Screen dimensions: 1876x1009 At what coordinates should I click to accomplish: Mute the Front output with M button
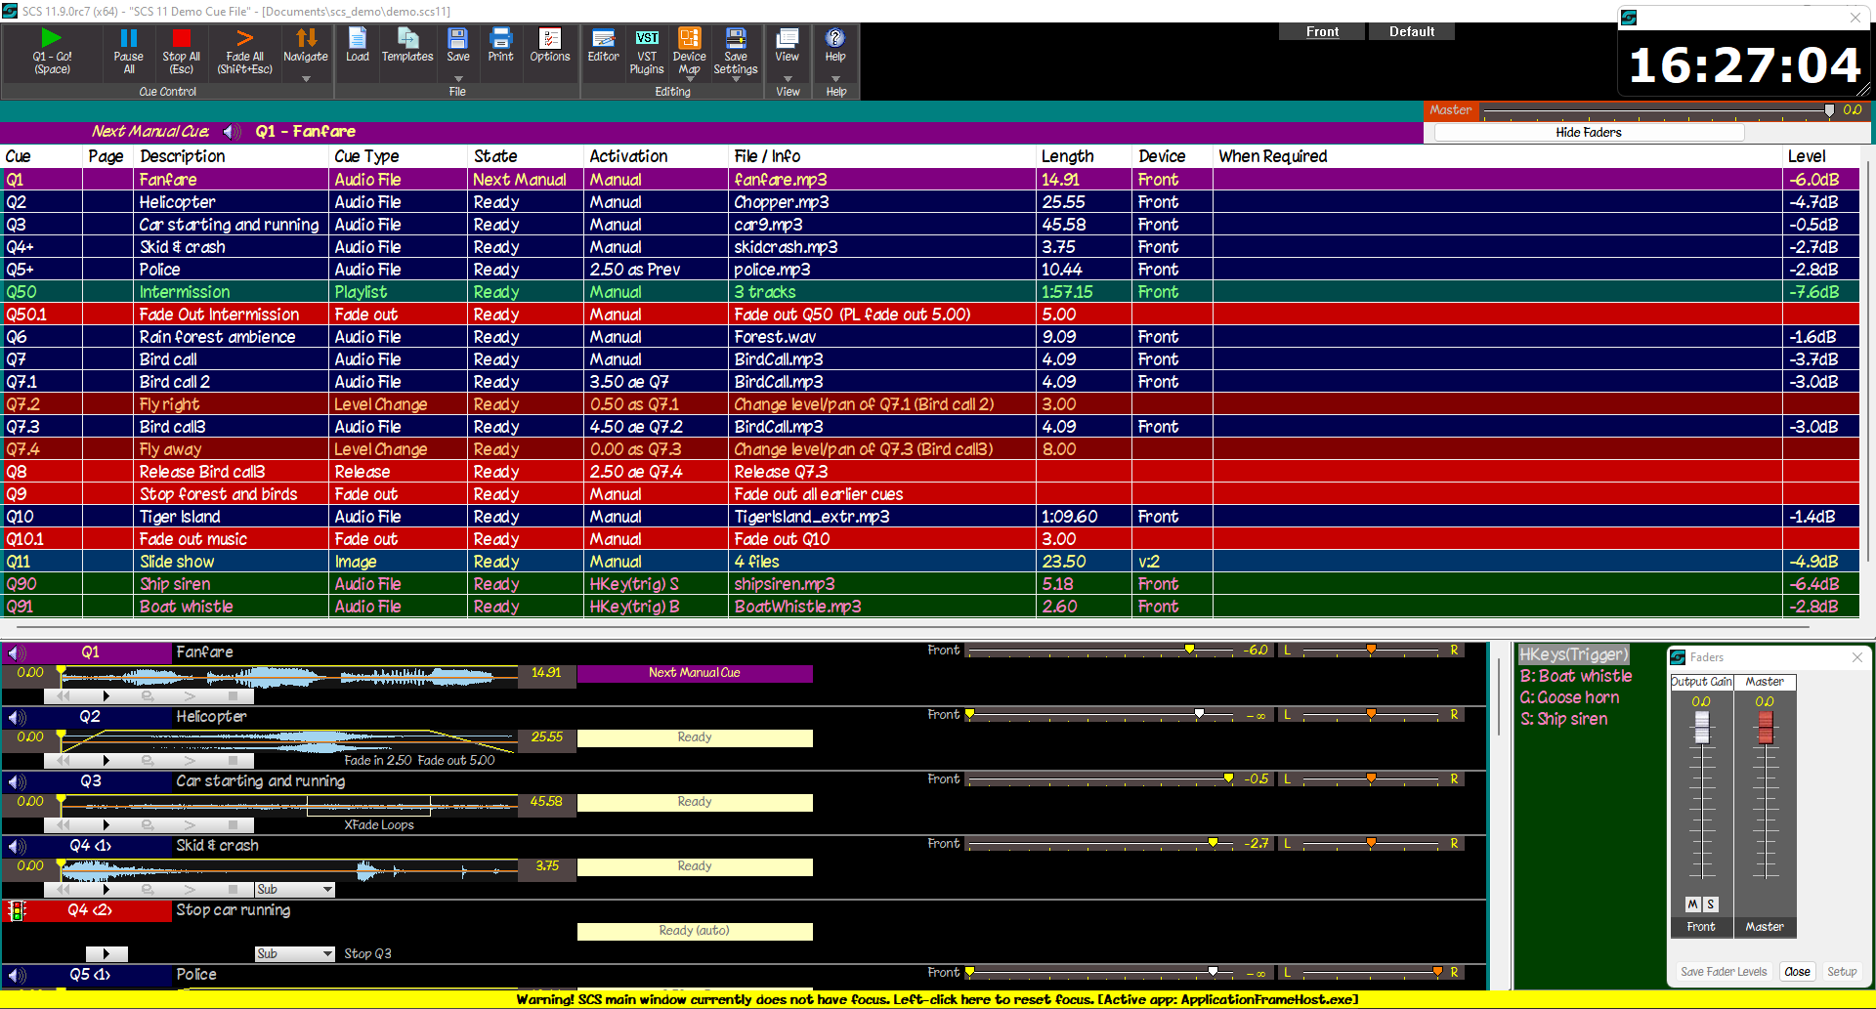(x=1692, y=904)
